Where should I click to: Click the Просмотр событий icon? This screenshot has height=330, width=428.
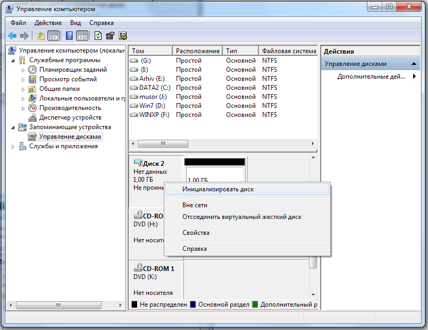point(32,79)
